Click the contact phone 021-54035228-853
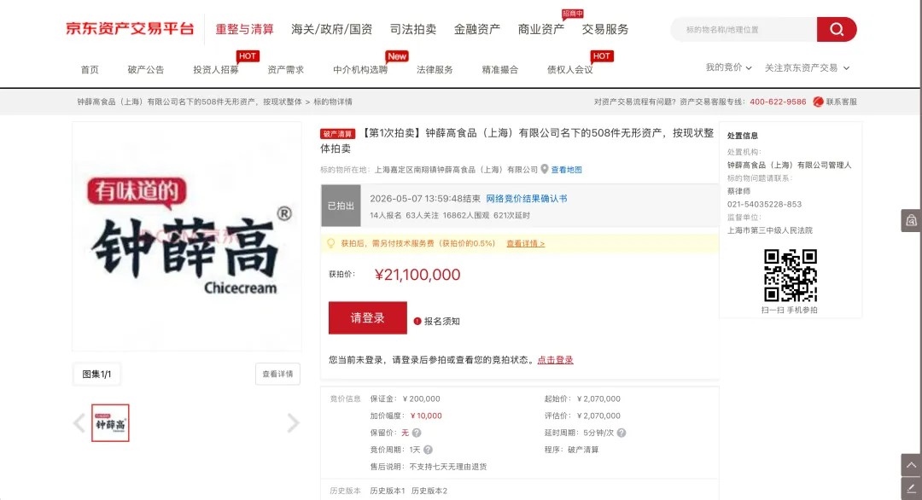922x500 pixels. tap(764, 205)
